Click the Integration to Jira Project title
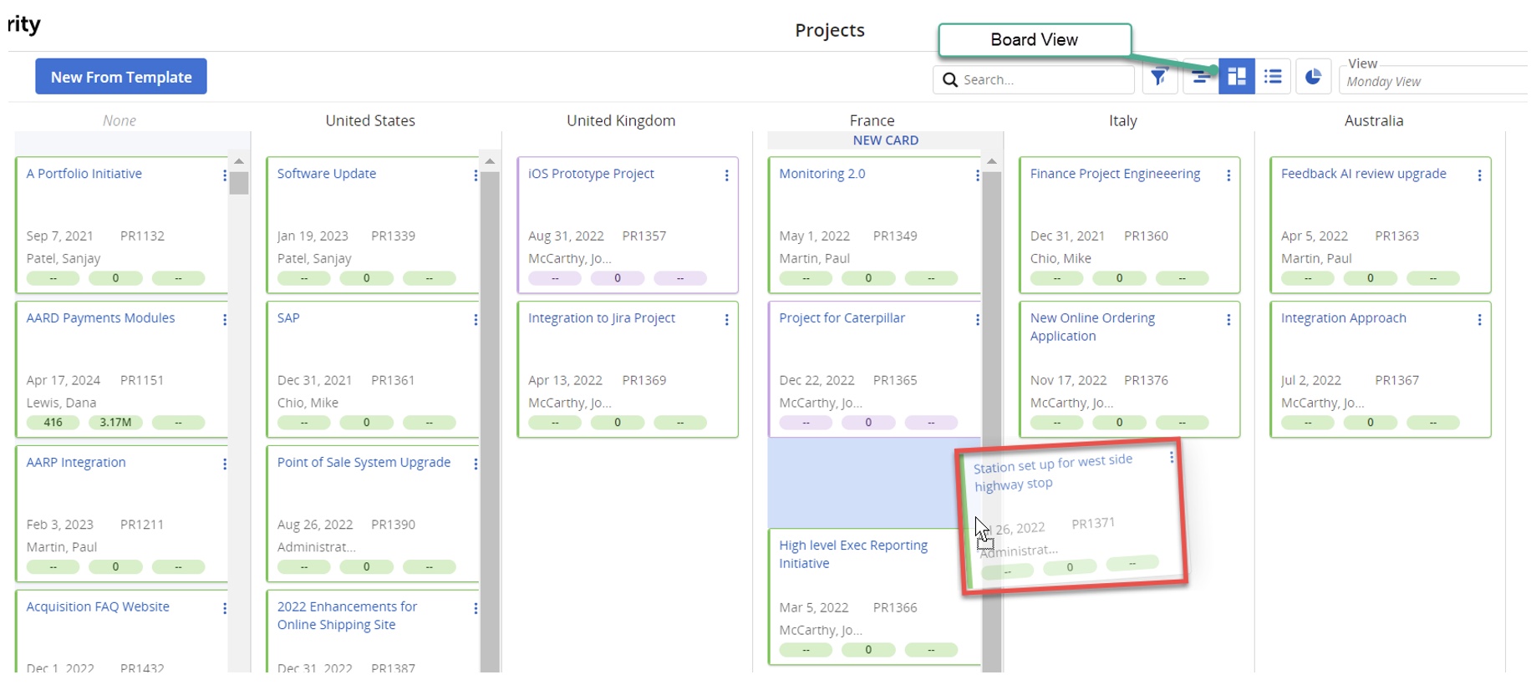This screenshot has height=690, width=1531. pos(602,318)
